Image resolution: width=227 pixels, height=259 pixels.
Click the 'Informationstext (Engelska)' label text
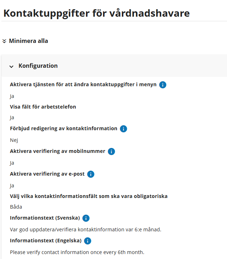pos(46,241)
